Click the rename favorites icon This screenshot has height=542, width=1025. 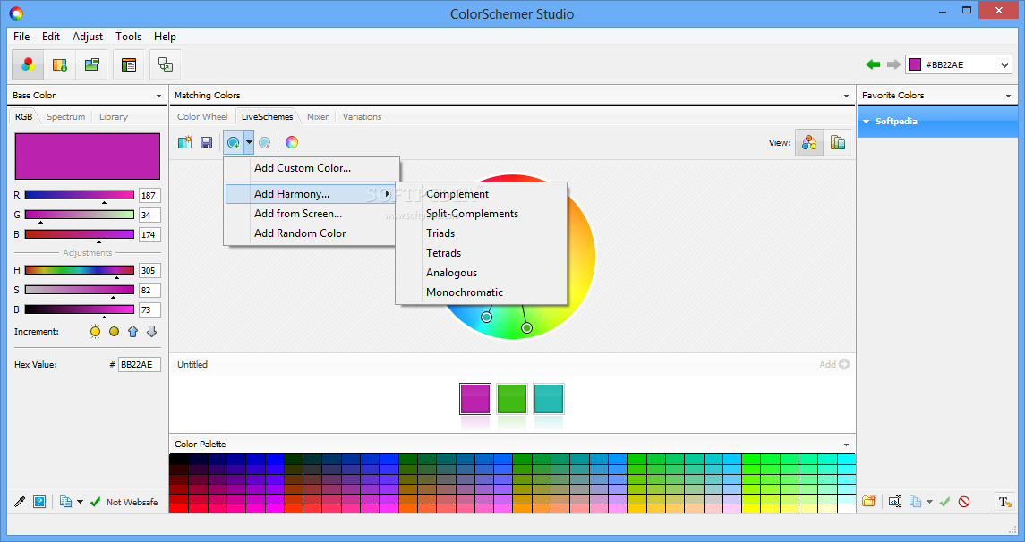coord(895,502)
